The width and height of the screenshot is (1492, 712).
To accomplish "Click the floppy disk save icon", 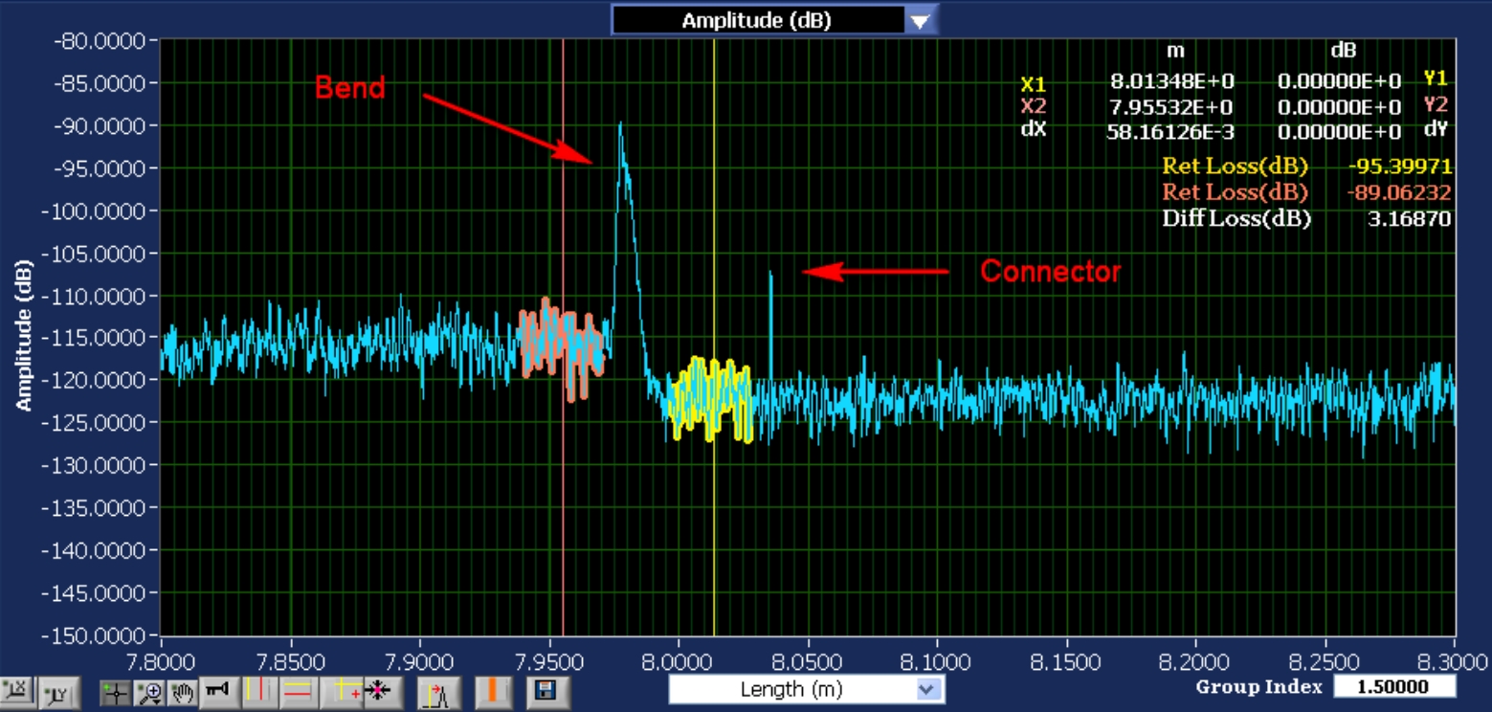I will (x=547, y=692).
